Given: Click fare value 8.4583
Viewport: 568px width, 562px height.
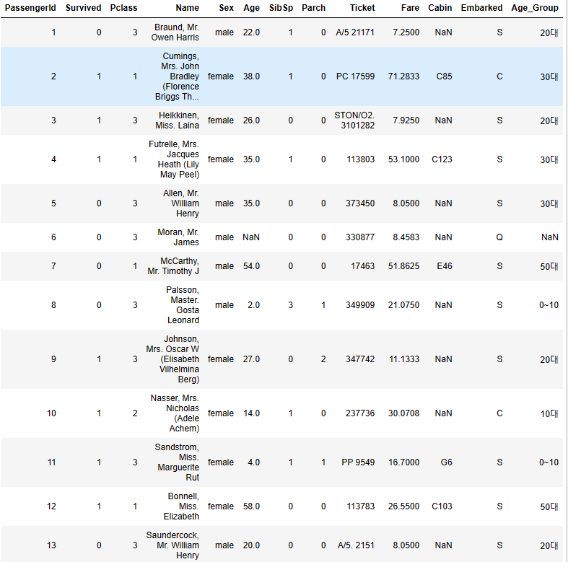Looking at the screenshot, I should point(406,237).
